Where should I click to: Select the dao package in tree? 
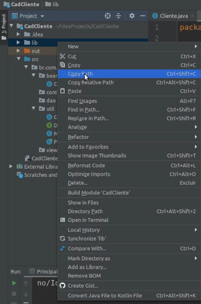[51, 101]
